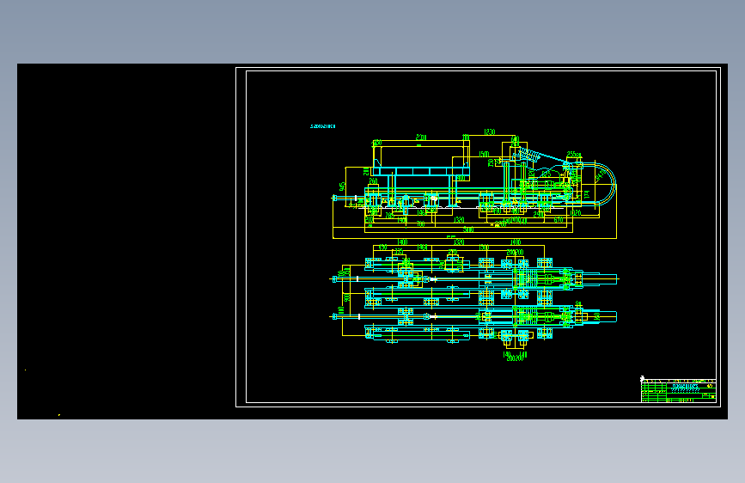Click the vertical '900' dimension in plan view

pos(346,297)
